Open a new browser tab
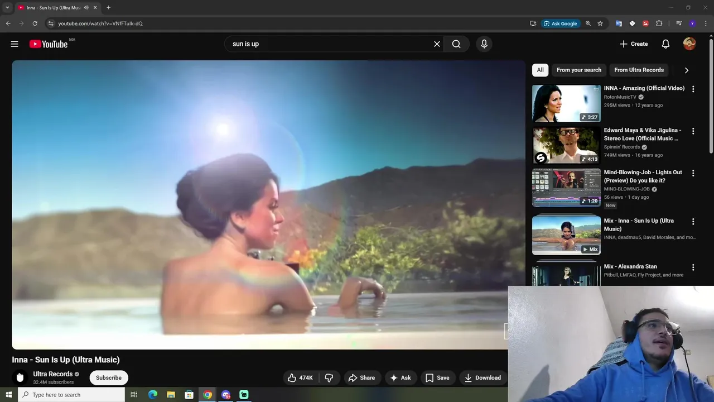 (108, 8)
